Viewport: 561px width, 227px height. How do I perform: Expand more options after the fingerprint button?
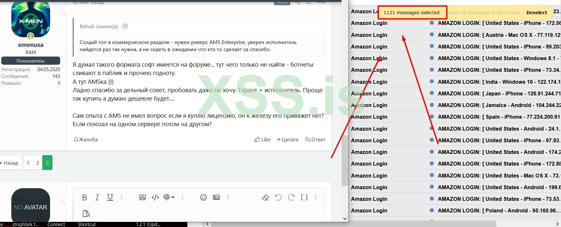182,197
